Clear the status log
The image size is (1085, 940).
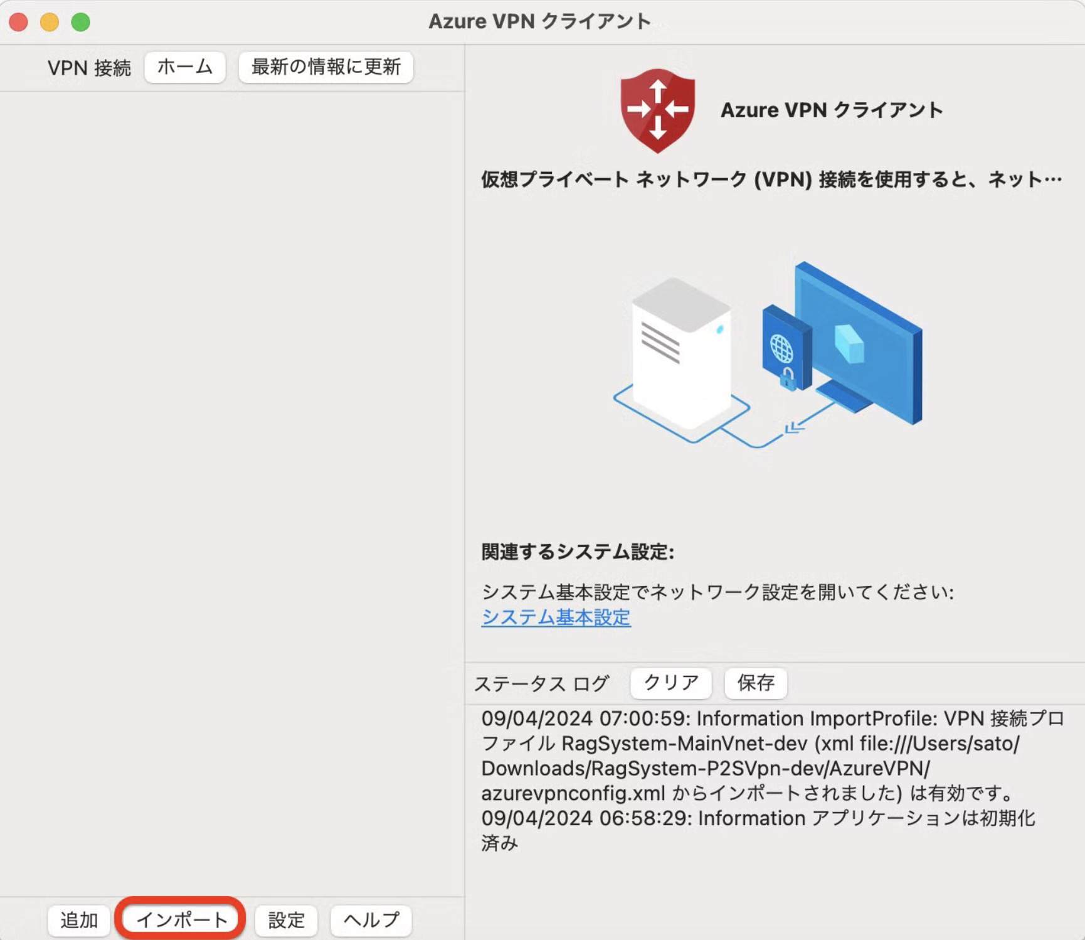click(x=670, y=683)
